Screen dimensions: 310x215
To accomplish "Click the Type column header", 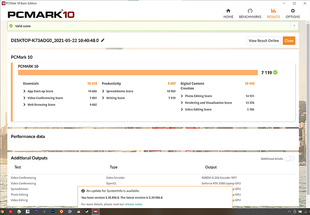I will (x=114, y=167).
